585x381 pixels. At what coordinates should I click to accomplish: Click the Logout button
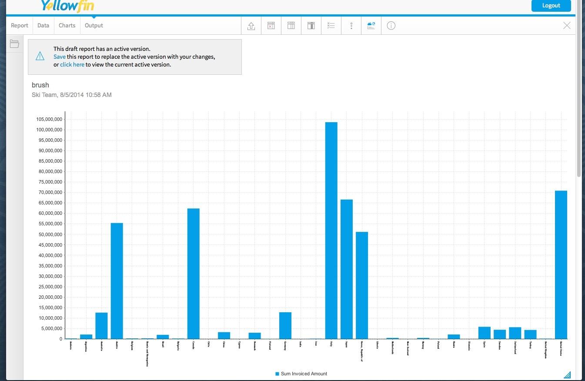[x=551, y=6]
